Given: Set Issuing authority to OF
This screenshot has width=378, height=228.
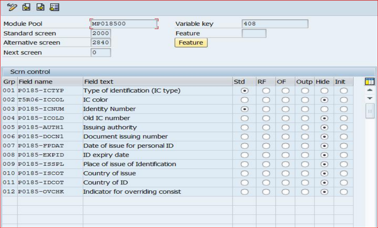Looking at the screenshot, I should click(x=285, y=127).
